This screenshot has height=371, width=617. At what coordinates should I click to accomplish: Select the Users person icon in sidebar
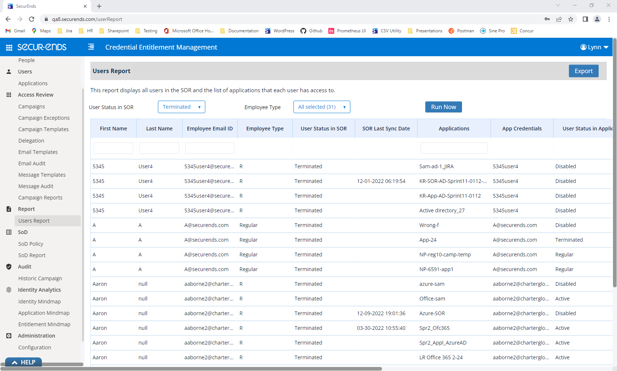8,71
